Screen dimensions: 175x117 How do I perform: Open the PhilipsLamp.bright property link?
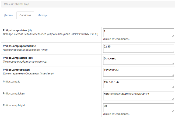(x=14, y=105)
